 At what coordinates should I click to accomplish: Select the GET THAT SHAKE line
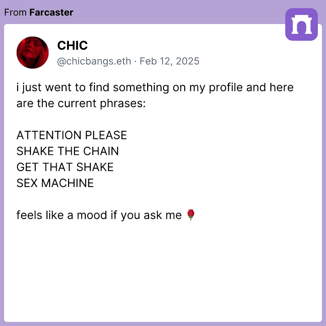[65, 167]
